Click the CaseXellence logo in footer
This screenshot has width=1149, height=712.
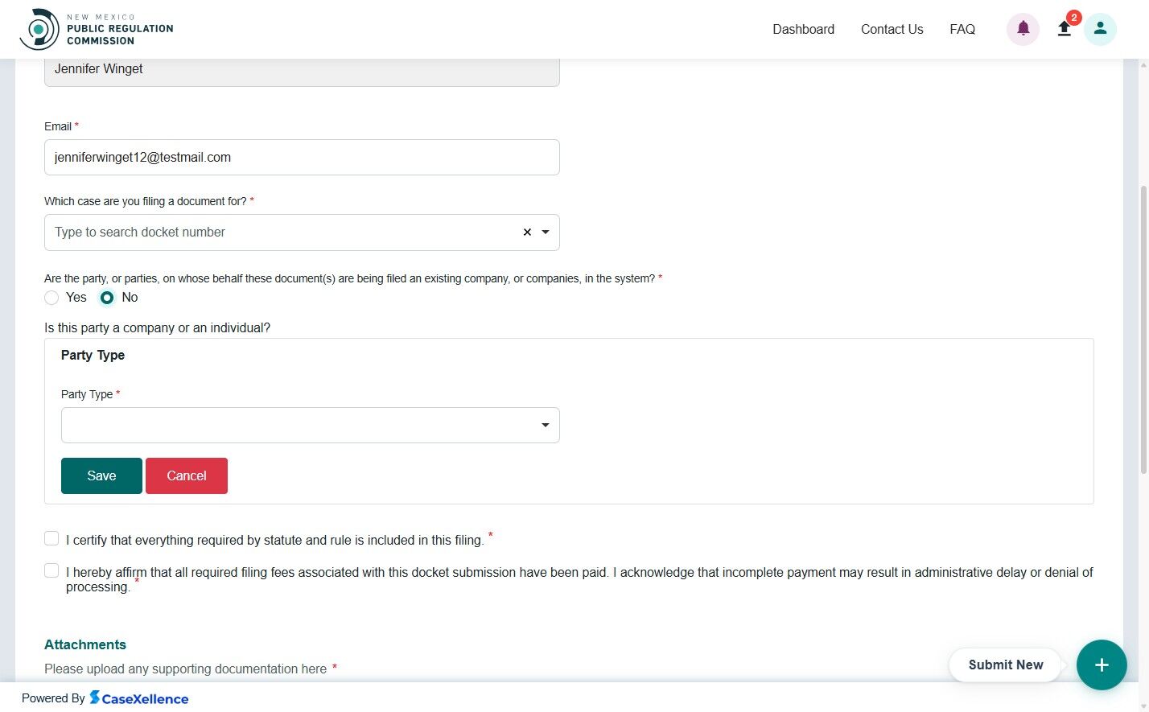[x=139, y=698]
